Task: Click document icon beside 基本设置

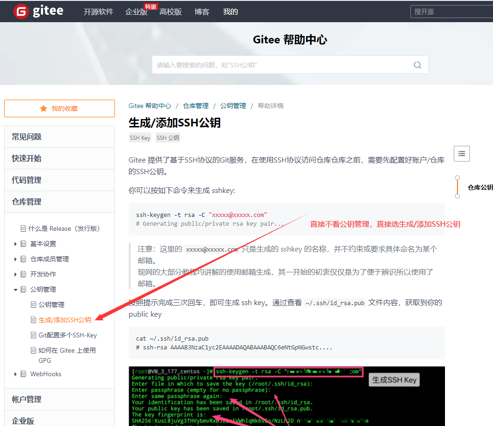Action: (23, 244)
